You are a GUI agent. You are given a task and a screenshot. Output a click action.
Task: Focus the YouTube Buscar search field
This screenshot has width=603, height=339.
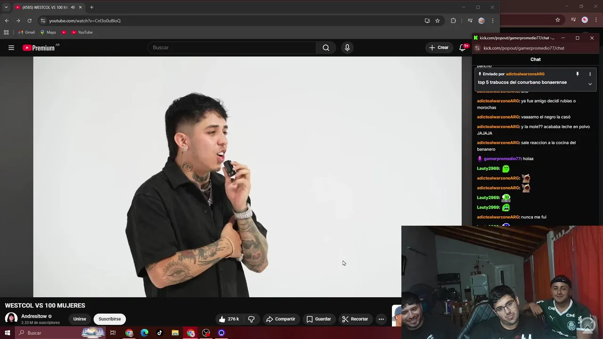click(232, 48)
